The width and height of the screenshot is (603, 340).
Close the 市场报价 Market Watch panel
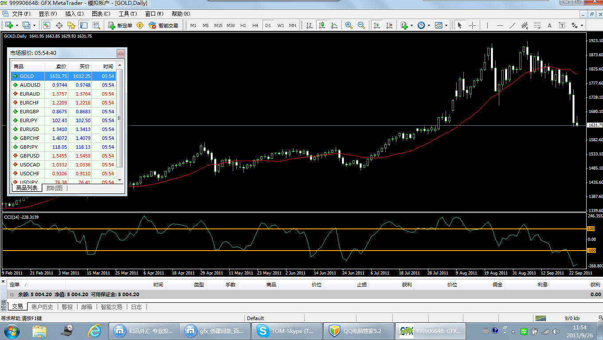pos(121,53)
